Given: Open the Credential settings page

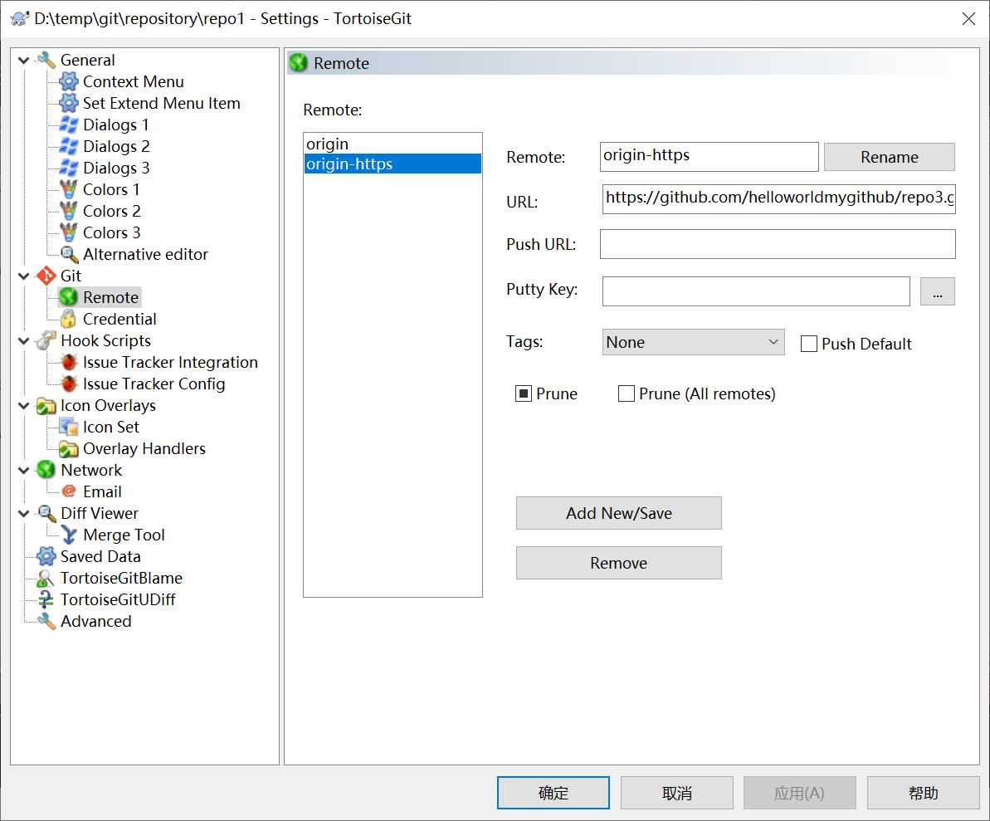Looking at the screenshot, I should pos(119,319).
